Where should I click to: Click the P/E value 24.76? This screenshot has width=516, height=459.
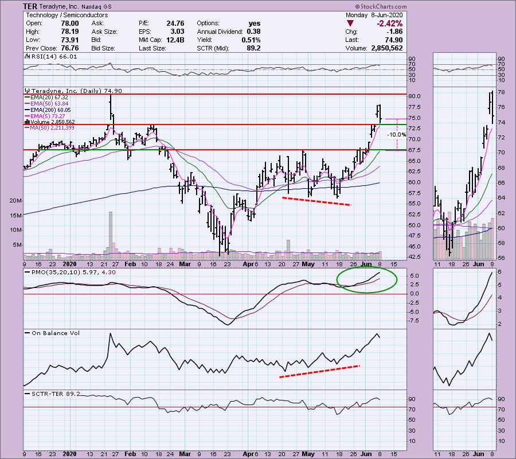point(175,24)
